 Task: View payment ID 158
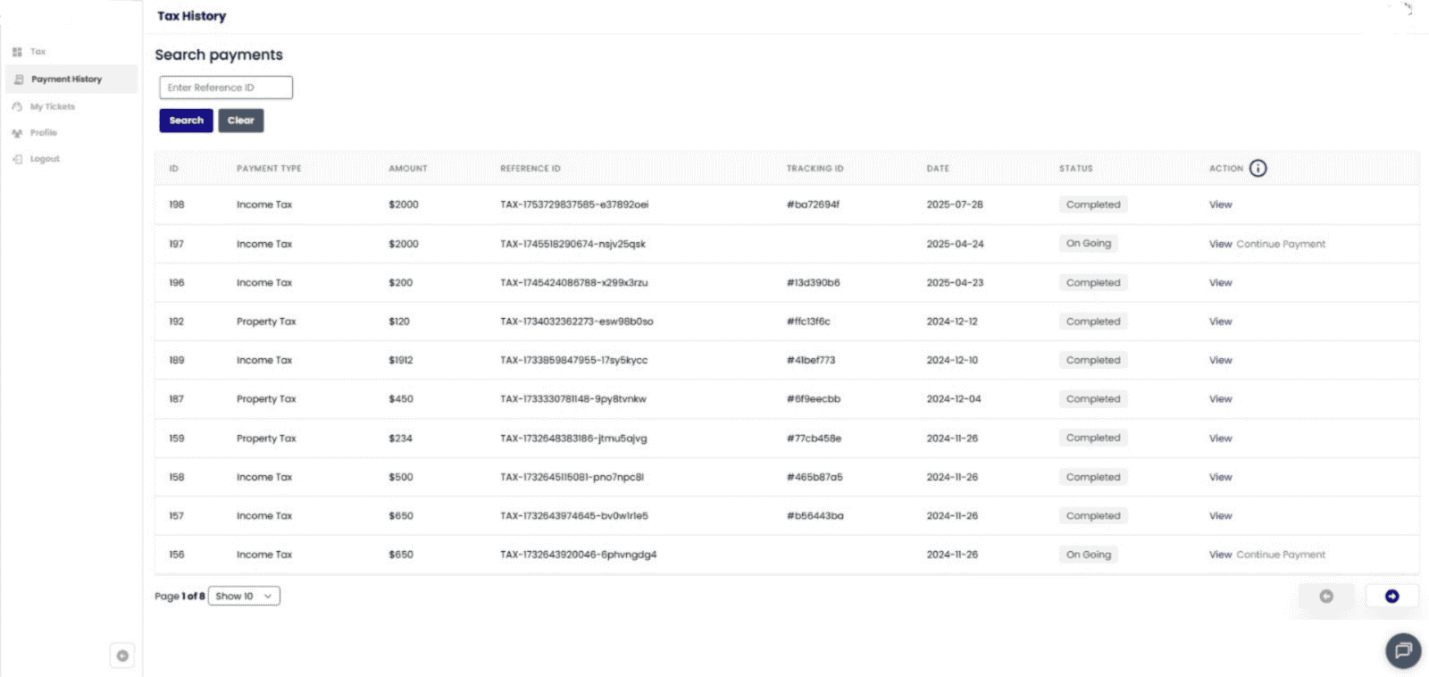[x=1220, y=477]
